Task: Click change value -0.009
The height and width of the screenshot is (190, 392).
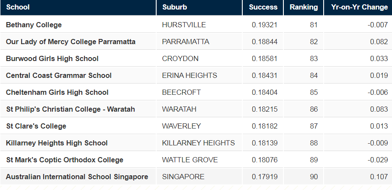Action: pos(378,143)
